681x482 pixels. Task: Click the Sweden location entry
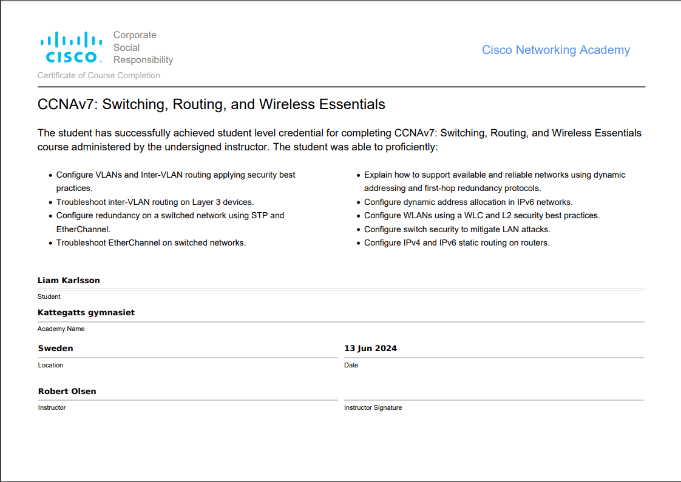point(55,348)
